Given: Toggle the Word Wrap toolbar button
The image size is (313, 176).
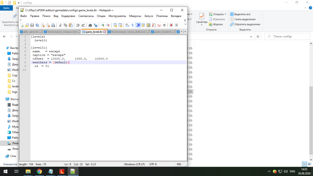Looking at the screenshot, I should pyautogui.click(x=127, y=25).
